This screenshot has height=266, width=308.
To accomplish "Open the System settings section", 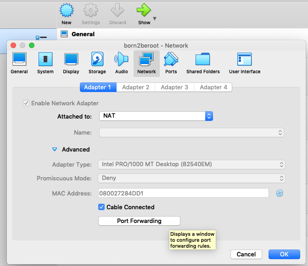I will click(45, 63).
